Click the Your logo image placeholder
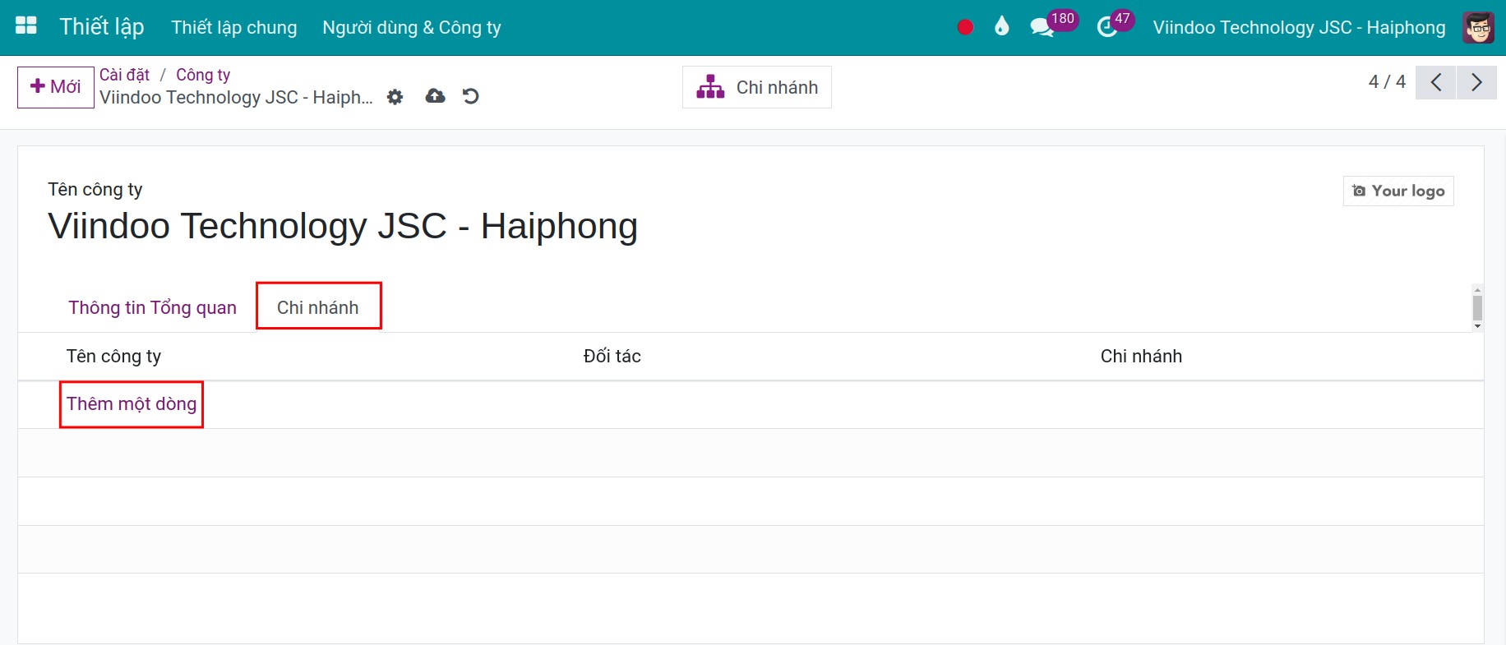 tap(1398, 191)
